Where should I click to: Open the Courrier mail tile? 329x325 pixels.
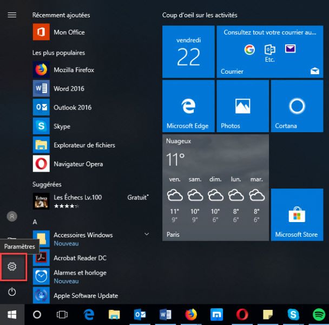[270, 51]
